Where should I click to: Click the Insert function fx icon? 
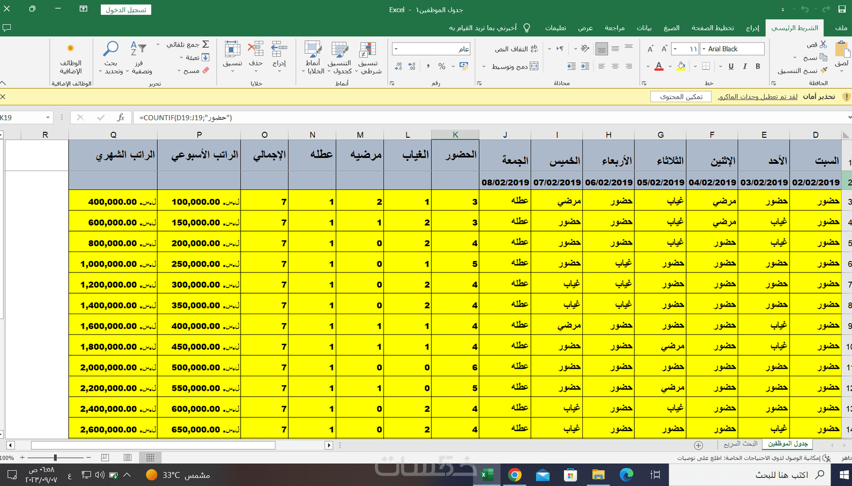point(121,117)
